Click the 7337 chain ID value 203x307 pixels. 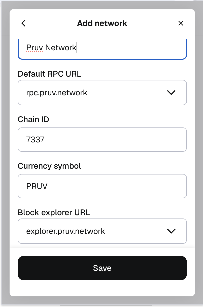click(35, 140)
